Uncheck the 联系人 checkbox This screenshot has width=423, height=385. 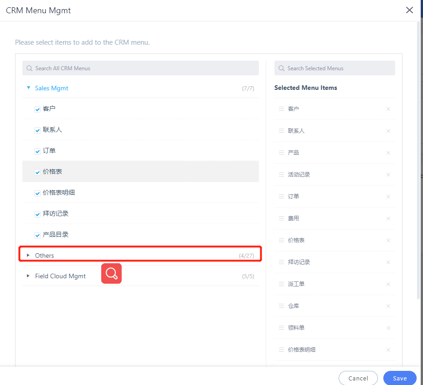tap(37, 130)
